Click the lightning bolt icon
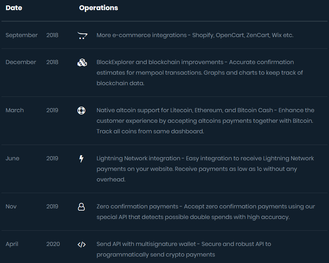The image size is (329, 263). (81, 159)
